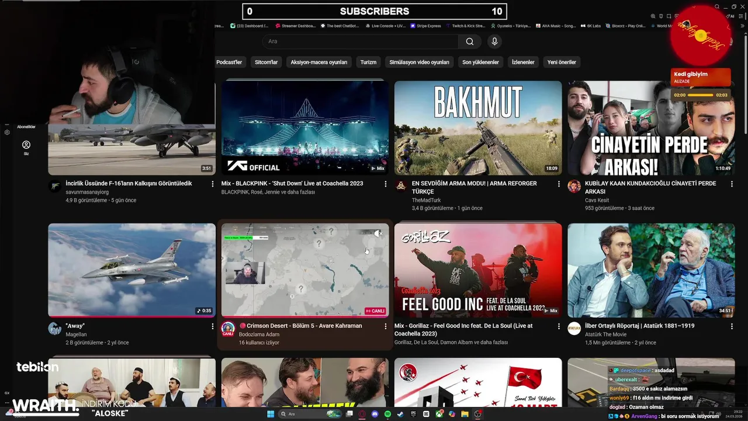Open Epic Games Launcher from the taskbar
This screenshot has width=748, height=421.
tap(413, 414)
